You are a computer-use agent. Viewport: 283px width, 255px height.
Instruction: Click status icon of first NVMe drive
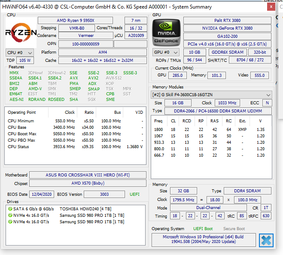click(10, 216)
